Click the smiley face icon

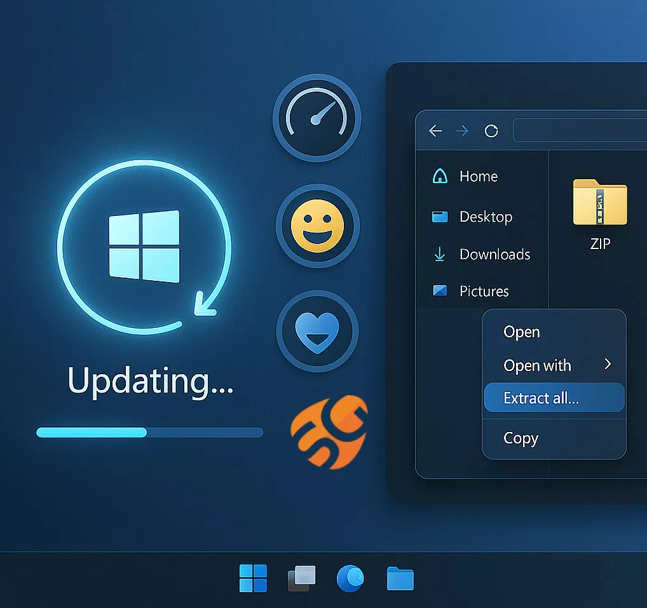coord(317,226)
